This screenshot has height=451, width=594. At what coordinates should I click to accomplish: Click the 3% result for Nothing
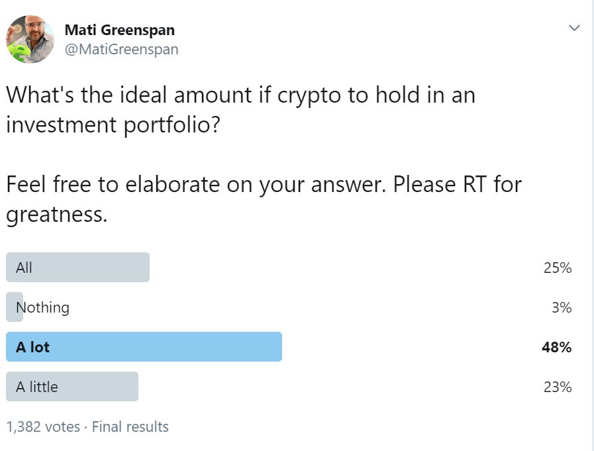562,307
